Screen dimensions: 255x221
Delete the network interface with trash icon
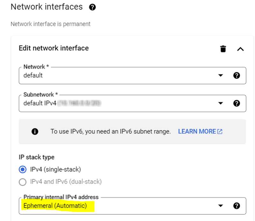coord(223,49)
